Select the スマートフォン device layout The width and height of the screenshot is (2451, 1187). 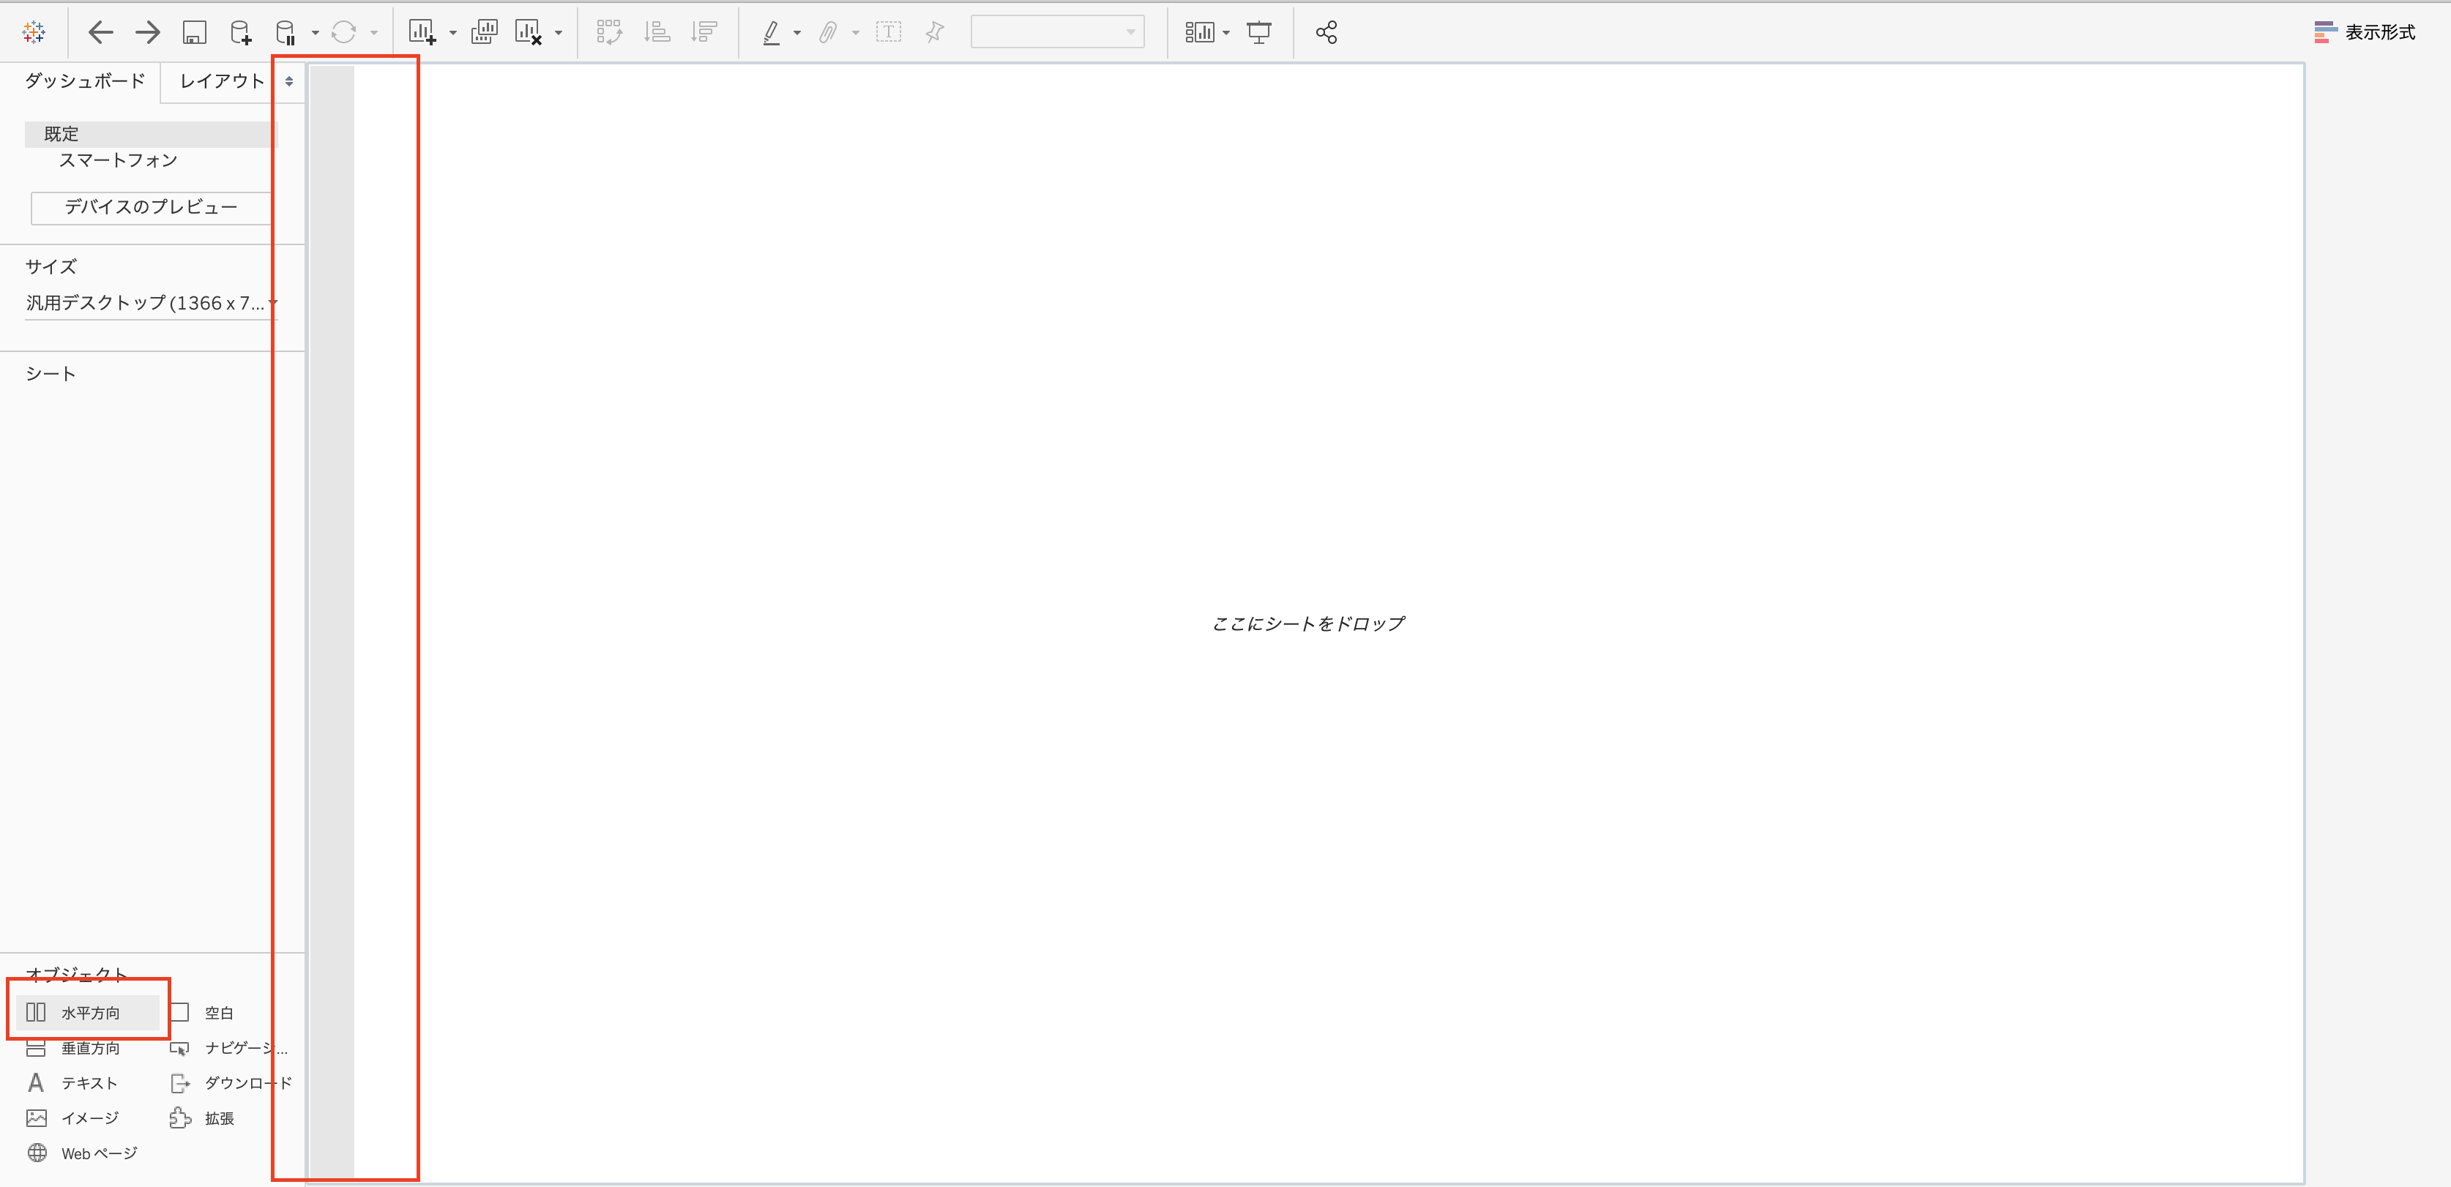(x=118, y=161)
